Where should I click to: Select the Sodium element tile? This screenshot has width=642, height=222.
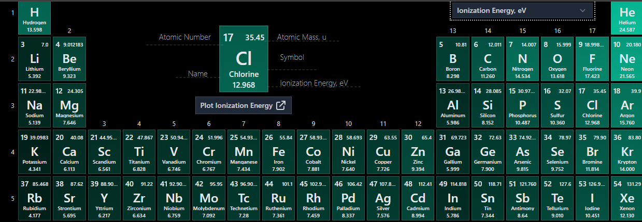pyautogui.click(x=35, y=106)
